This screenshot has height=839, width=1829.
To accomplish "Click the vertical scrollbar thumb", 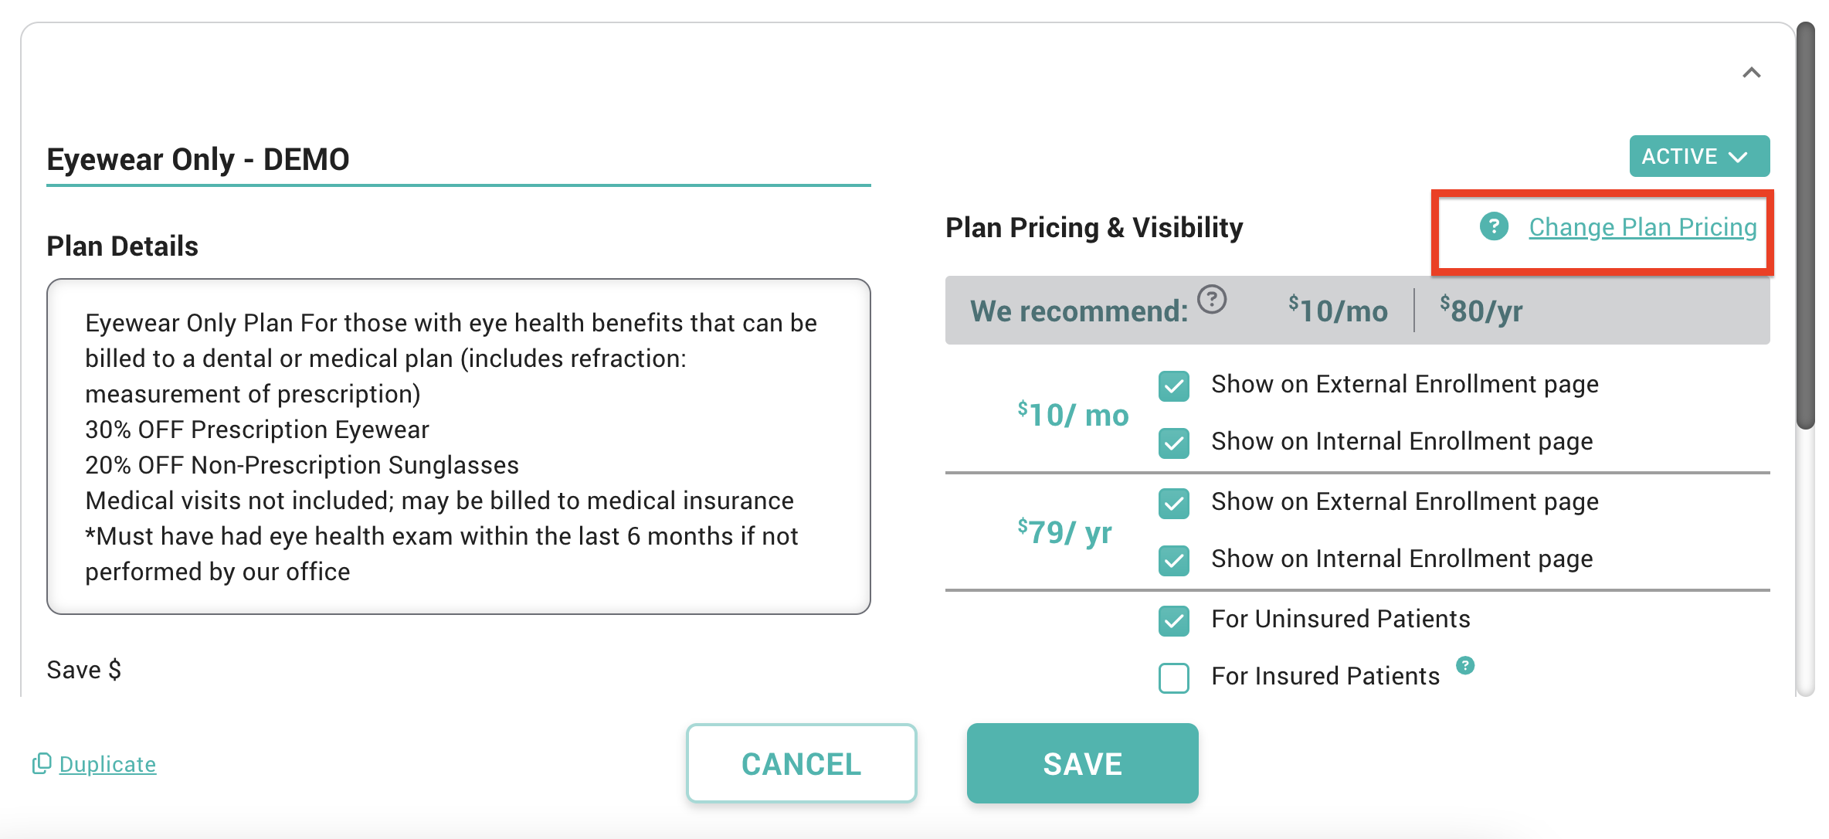I will pyautogui.click(x=1805, y=226).
